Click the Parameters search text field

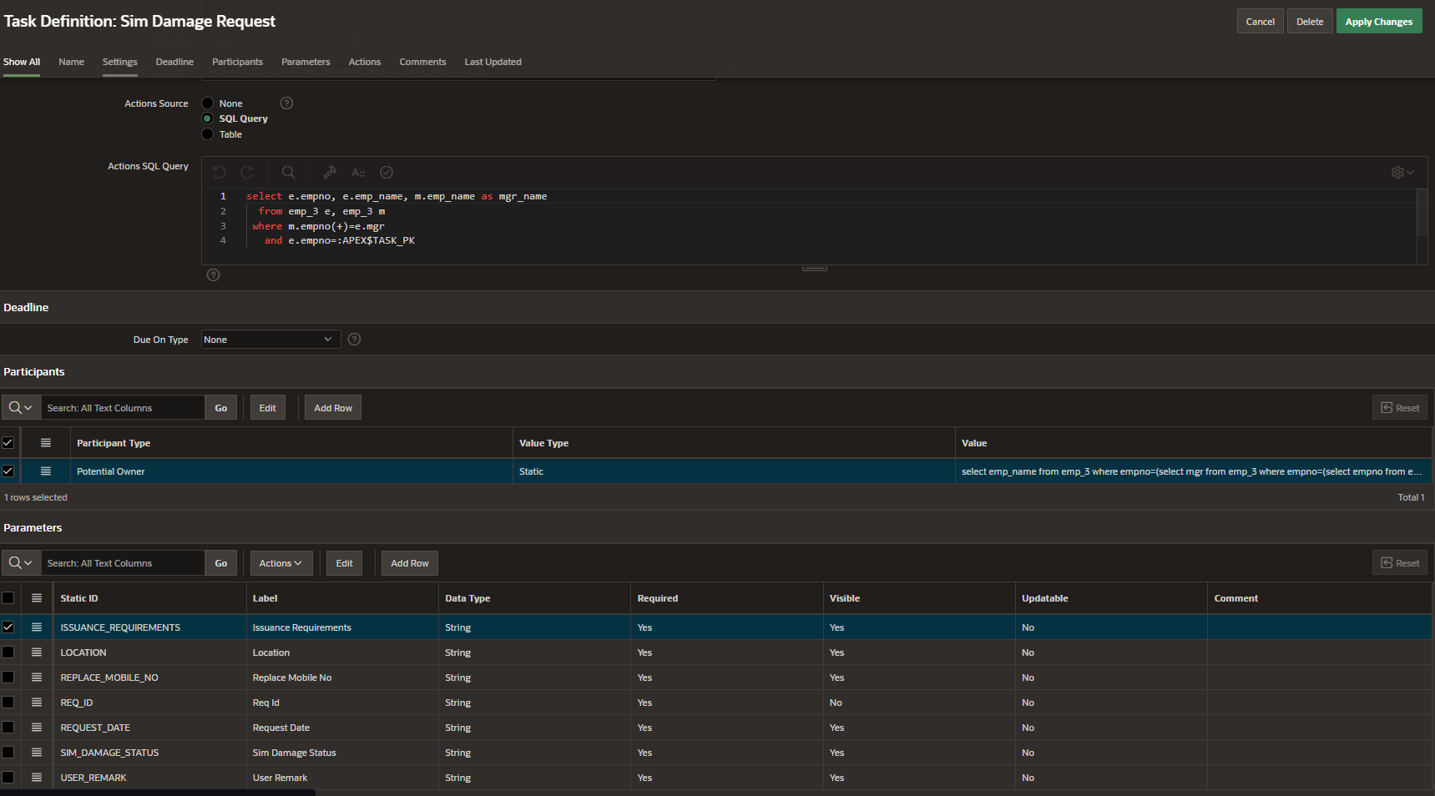pyautogui.click(x=123, y=563)
